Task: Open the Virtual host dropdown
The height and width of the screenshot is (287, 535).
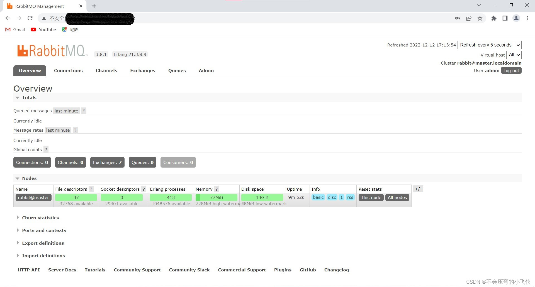Action: click(x=514, y=55)
